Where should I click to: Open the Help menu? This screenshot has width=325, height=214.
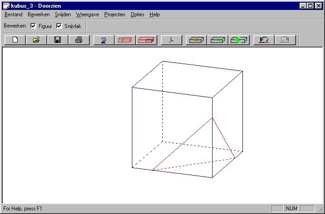pyautogui.click(x=155, y=14)
